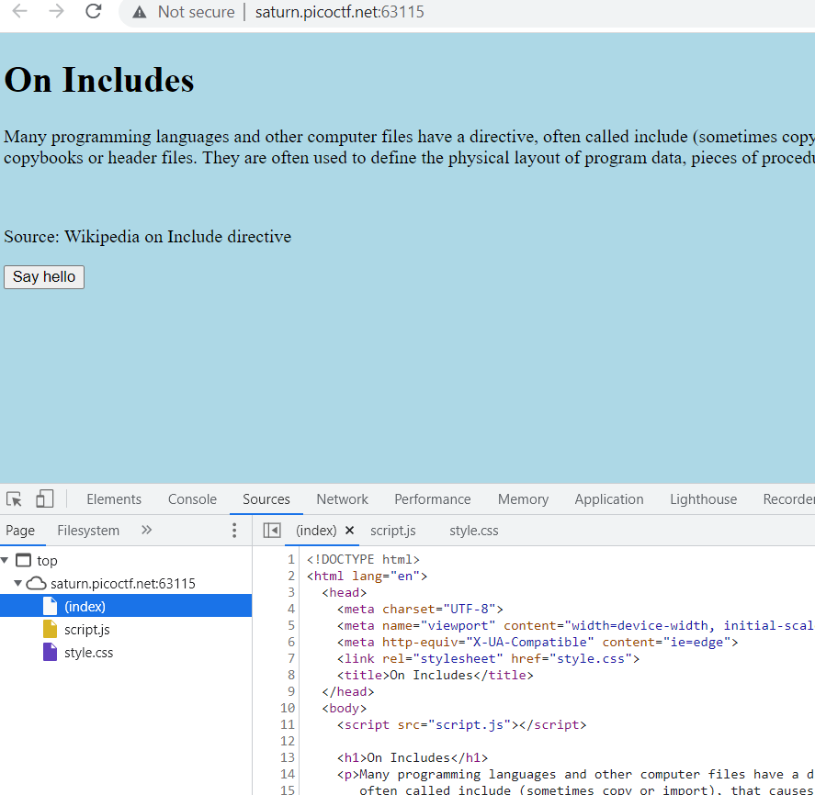Switch to the style.css editor tab
The width and height of the screenshot is (815, 795).
tap(474, 531)
